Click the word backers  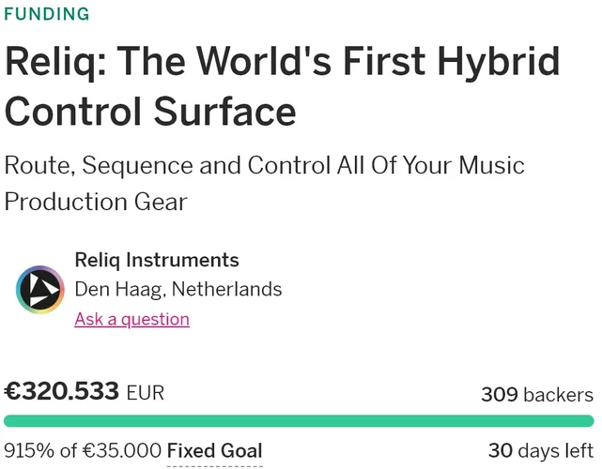pos(559,395)
